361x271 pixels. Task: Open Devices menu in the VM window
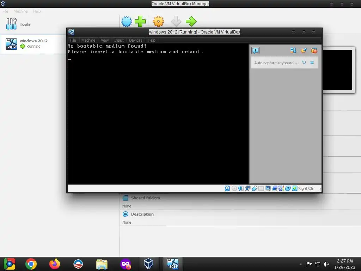point(136,40)
